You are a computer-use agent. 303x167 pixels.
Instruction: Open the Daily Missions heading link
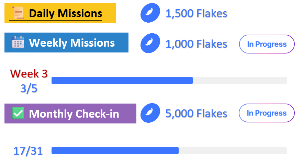click(x=66, y=13)
